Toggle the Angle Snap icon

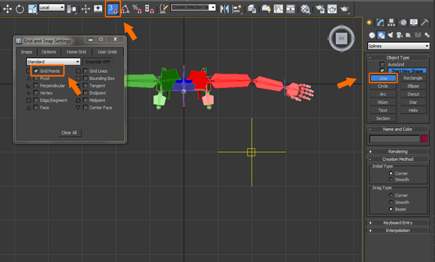pos(125,9)
